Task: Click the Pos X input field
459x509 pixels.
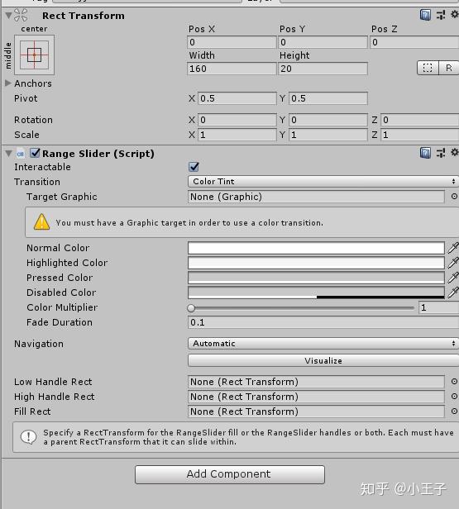Action: [x=232, y=42]
